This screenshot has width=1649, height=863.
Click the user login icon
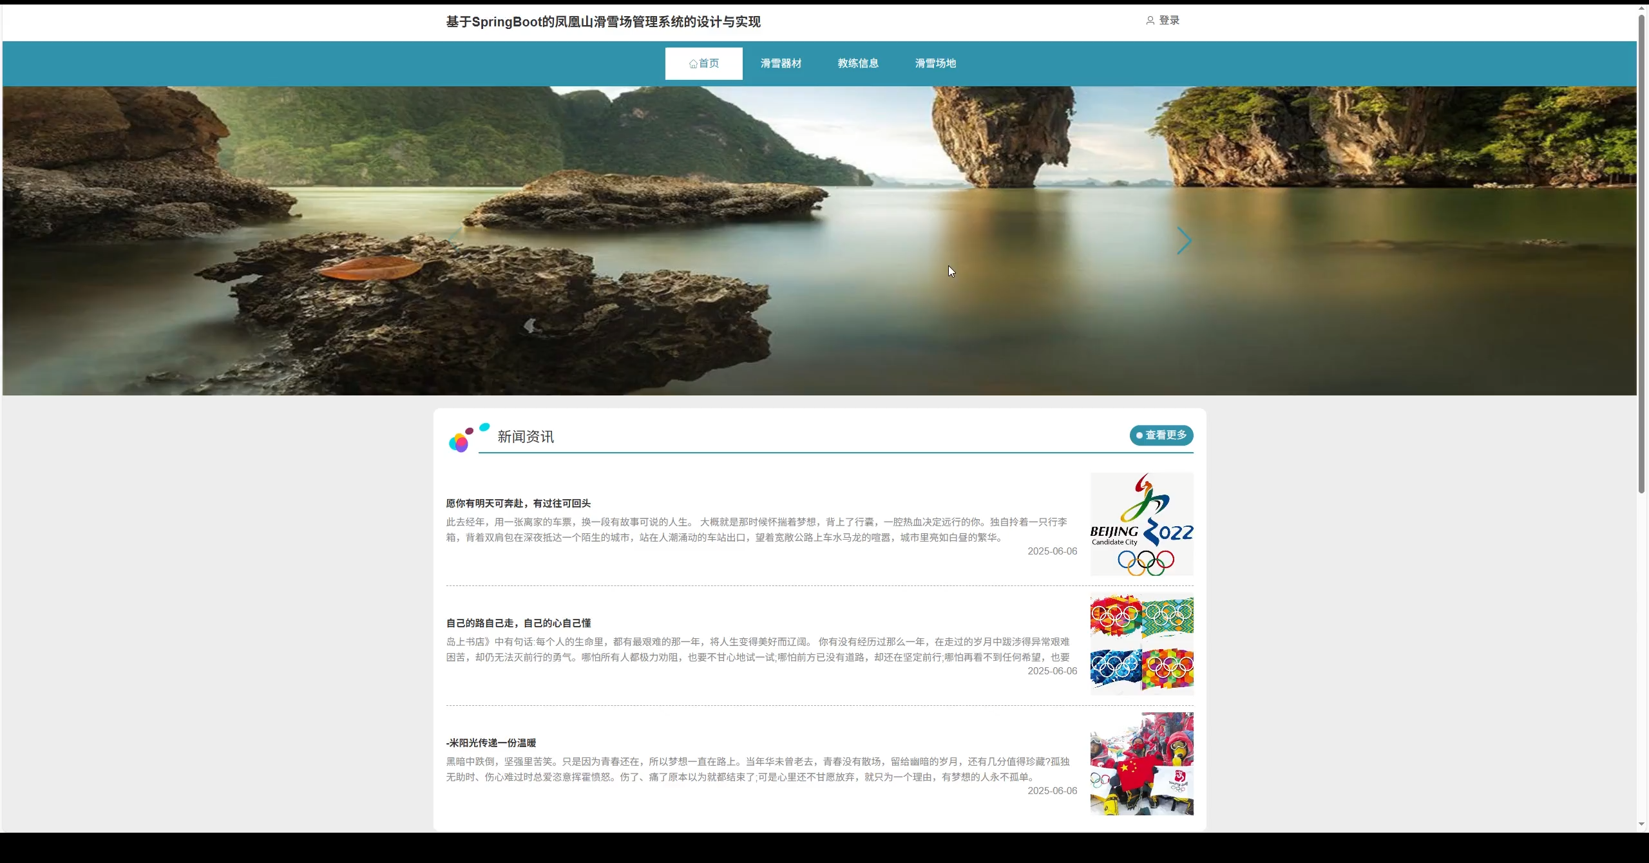click(1150, 21)
